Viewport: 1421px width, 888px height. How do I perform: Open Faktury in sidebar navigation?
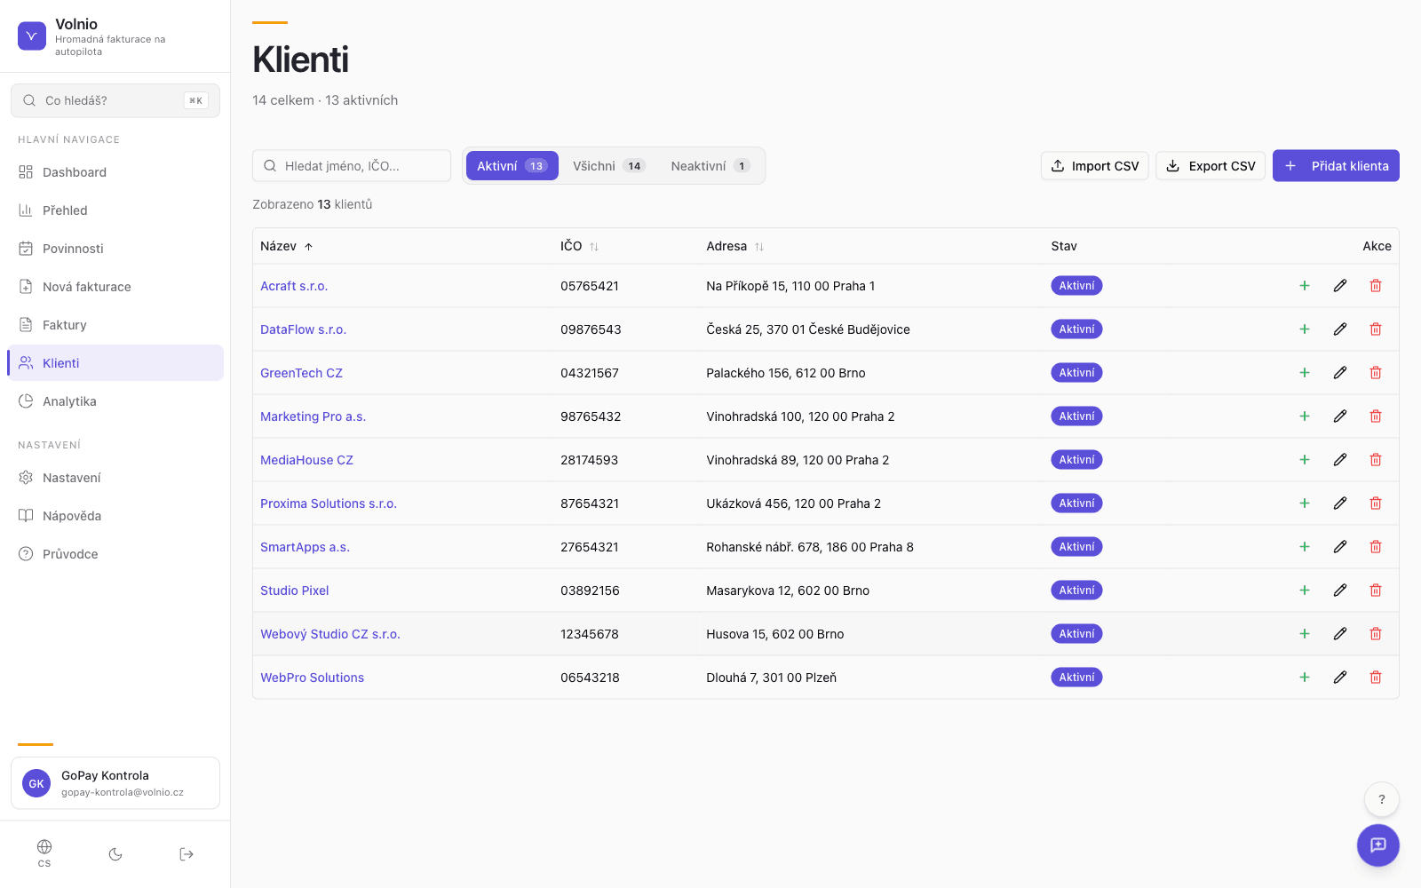(115, 325)
